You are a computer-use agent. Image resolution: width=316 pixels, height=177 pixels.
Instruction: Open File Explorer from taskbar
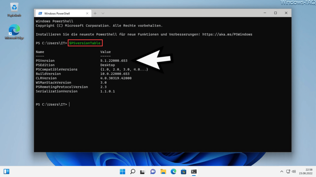pyautogui.click(x=163, y=171)
